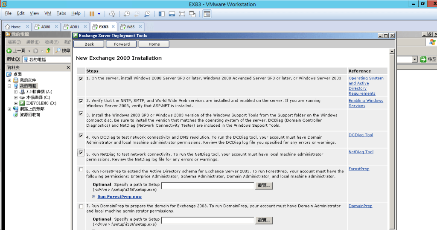Open the dropdown arrow beside the pause button
Screen dimensions: 437x230
tap(99, 14)
